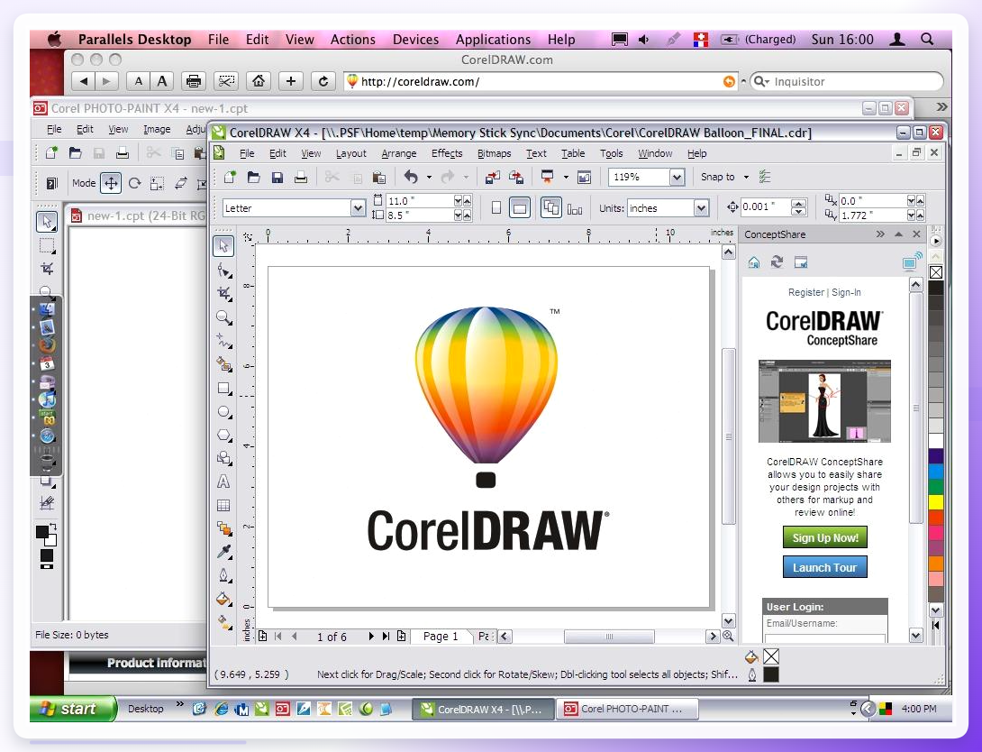Click the ConceptShare refresh icon

777,262
